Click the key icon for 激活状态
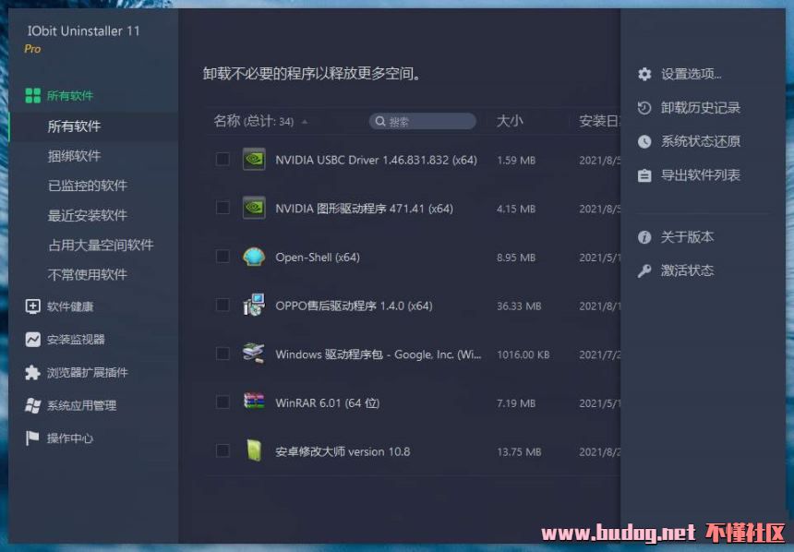 coord(644,270)
